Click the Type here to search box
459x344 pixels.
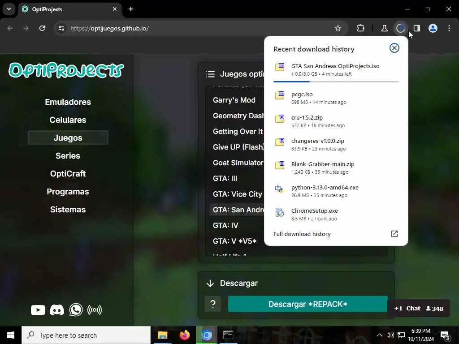tap(86, 335)
